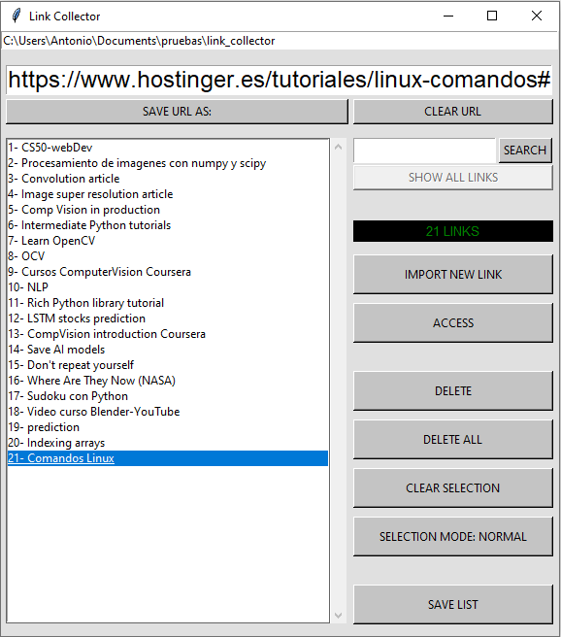Click the scrollbar down arrow in links list
The width and height of the screenshot is (561, 637).
(338, 615)
